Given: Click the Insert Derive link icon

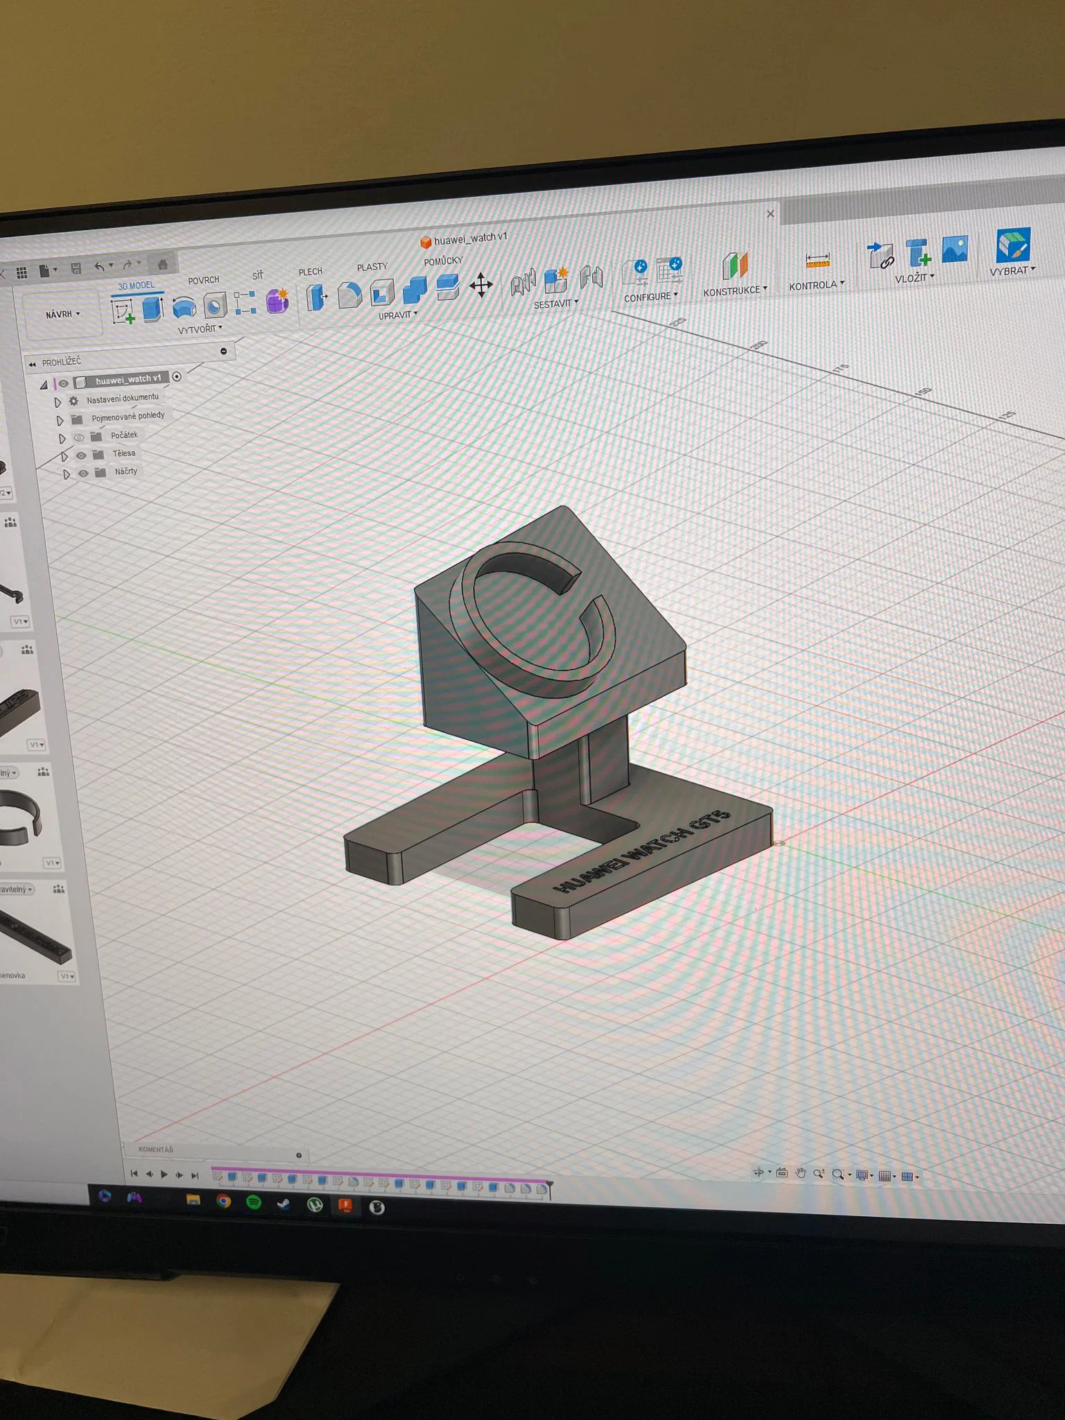Looking at the screenshot, I should [x=881, y=254].
